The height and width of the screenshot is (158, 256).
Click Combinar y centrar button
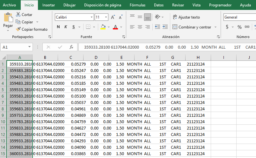(x=192, y=27)
